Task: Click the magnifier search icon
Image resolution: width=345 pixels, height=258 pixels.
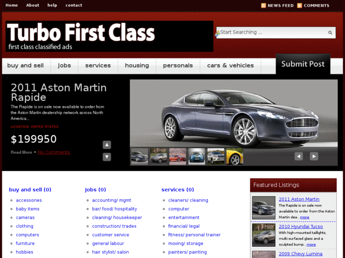Action: (x=330, y=33)
